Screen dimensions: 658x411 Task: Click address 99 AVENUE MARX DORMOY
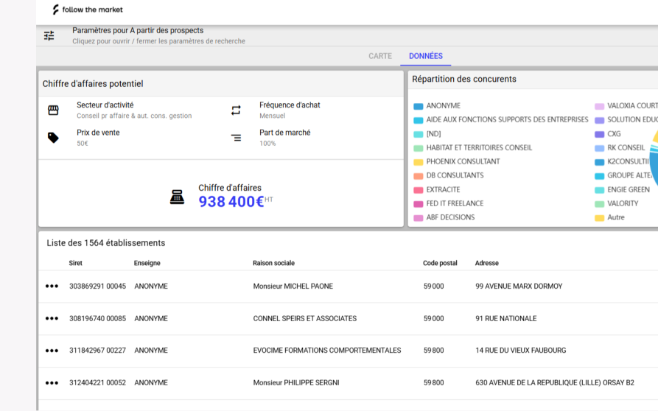coord(519,286)
